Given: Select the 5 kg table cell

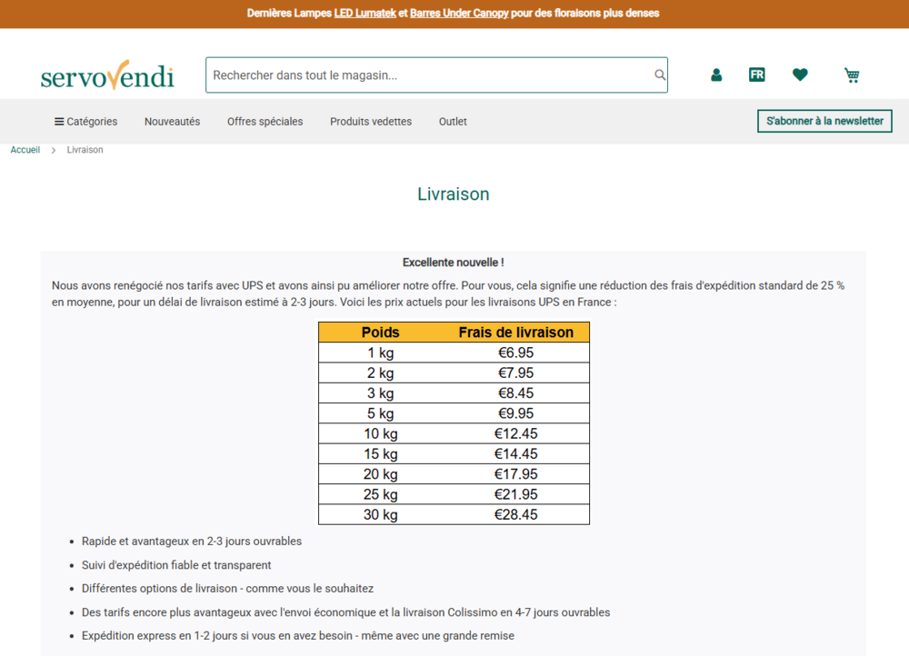Looking at the screenshot, I should [380, 413].
